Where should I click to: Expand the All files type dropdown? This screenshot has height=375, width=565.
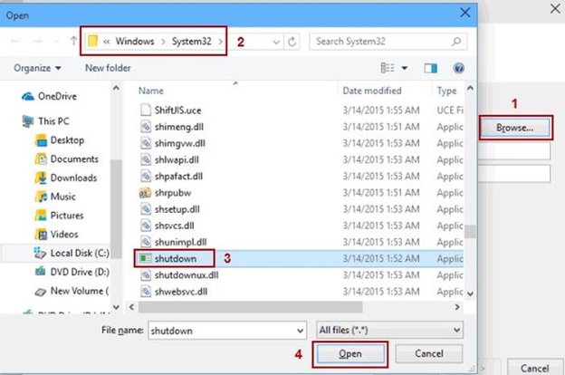[456, 331]
